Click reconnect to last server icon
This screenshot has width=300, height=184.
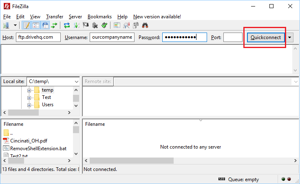tap(104, 25)
